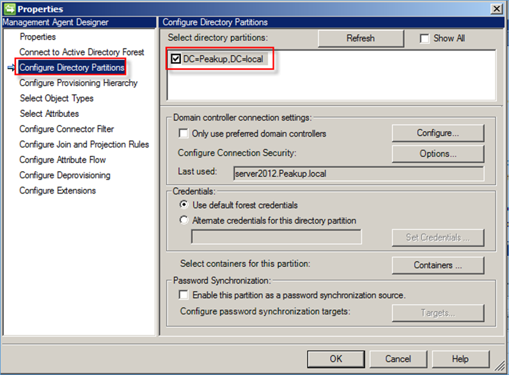Open the Properties designer page
509x375 pixels.
38,36
